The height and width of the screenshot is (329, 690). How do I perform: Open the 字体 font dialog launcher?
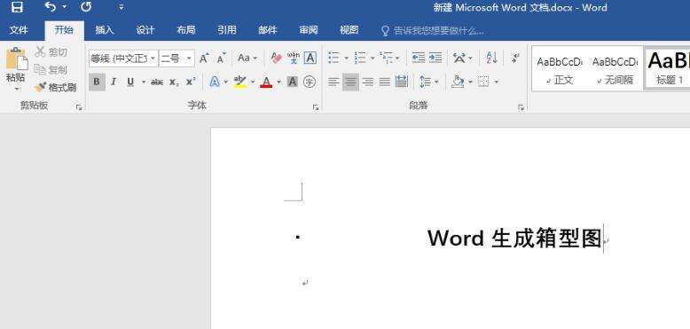[316, 107]
